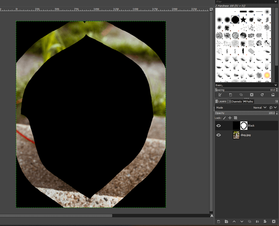Hide the dog.jpg layer using eye icon
The image size is (279, 226).
(219, 135)
